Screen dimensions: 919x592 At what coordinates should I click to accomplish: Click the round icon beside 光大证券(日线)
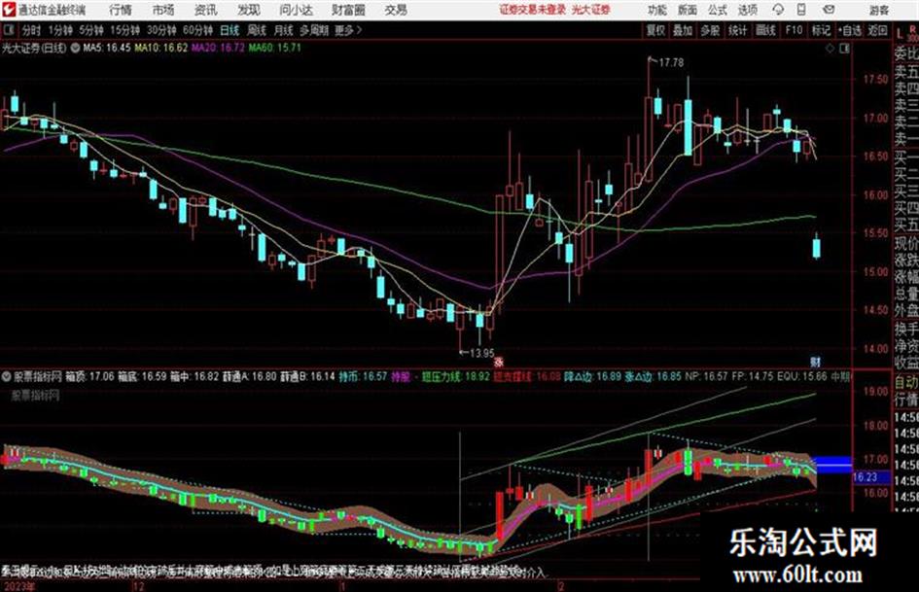pyautogui.click(x=75, y=48)
